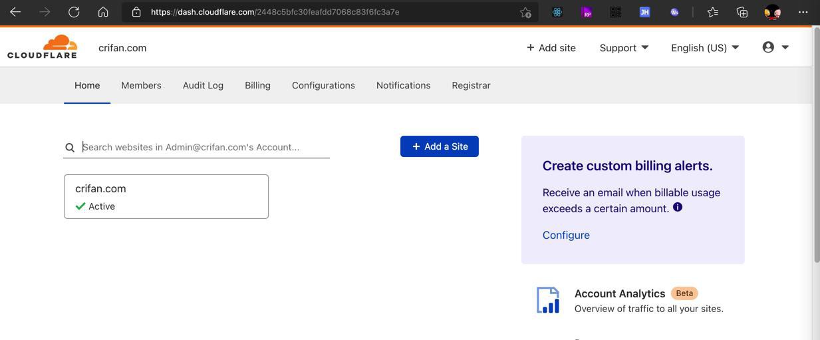Select the Home tab

(87, 85)
